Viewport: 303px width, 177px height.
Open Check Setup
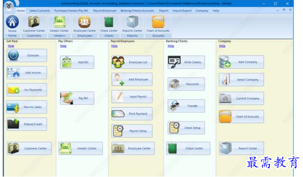tap(186, 128)
